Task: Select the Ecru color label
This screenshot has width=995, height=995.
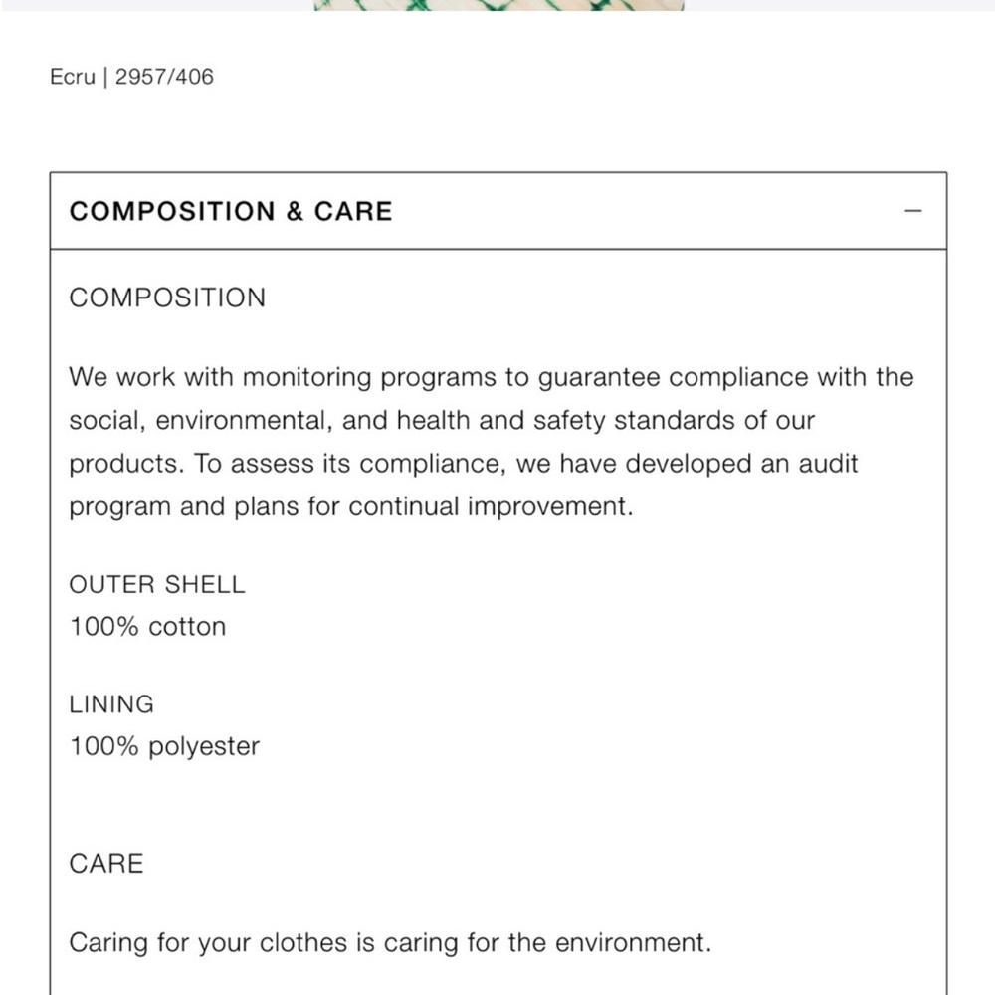Action: (73, 77)
